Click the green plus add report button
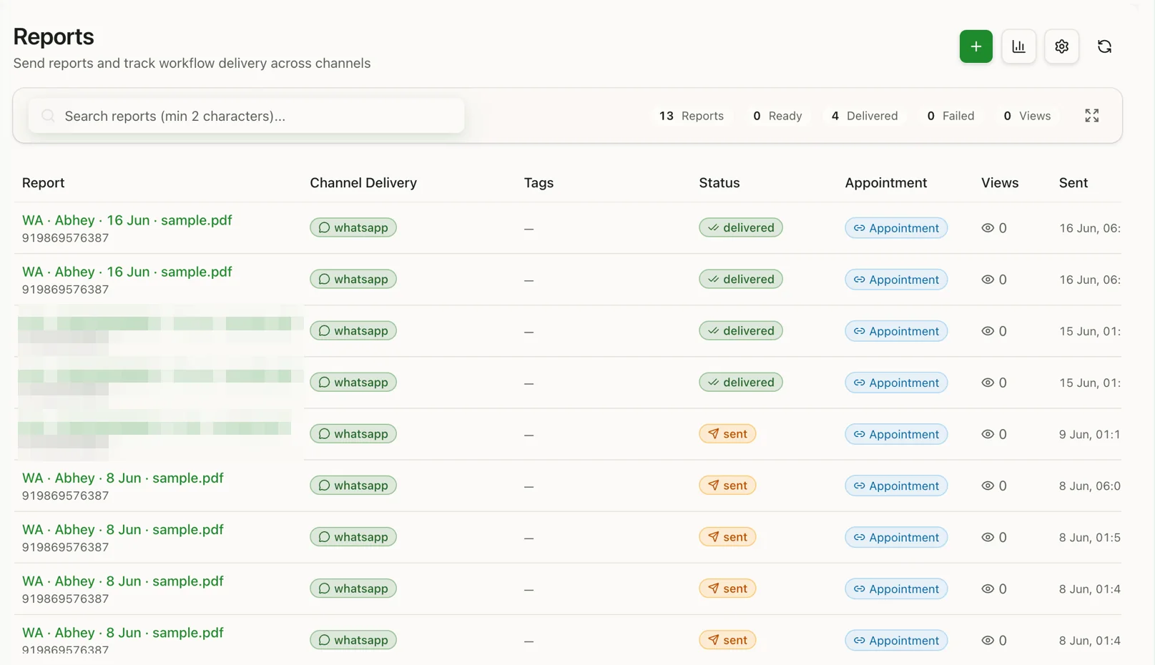The image size is (1155, 665). pos(975,46)
